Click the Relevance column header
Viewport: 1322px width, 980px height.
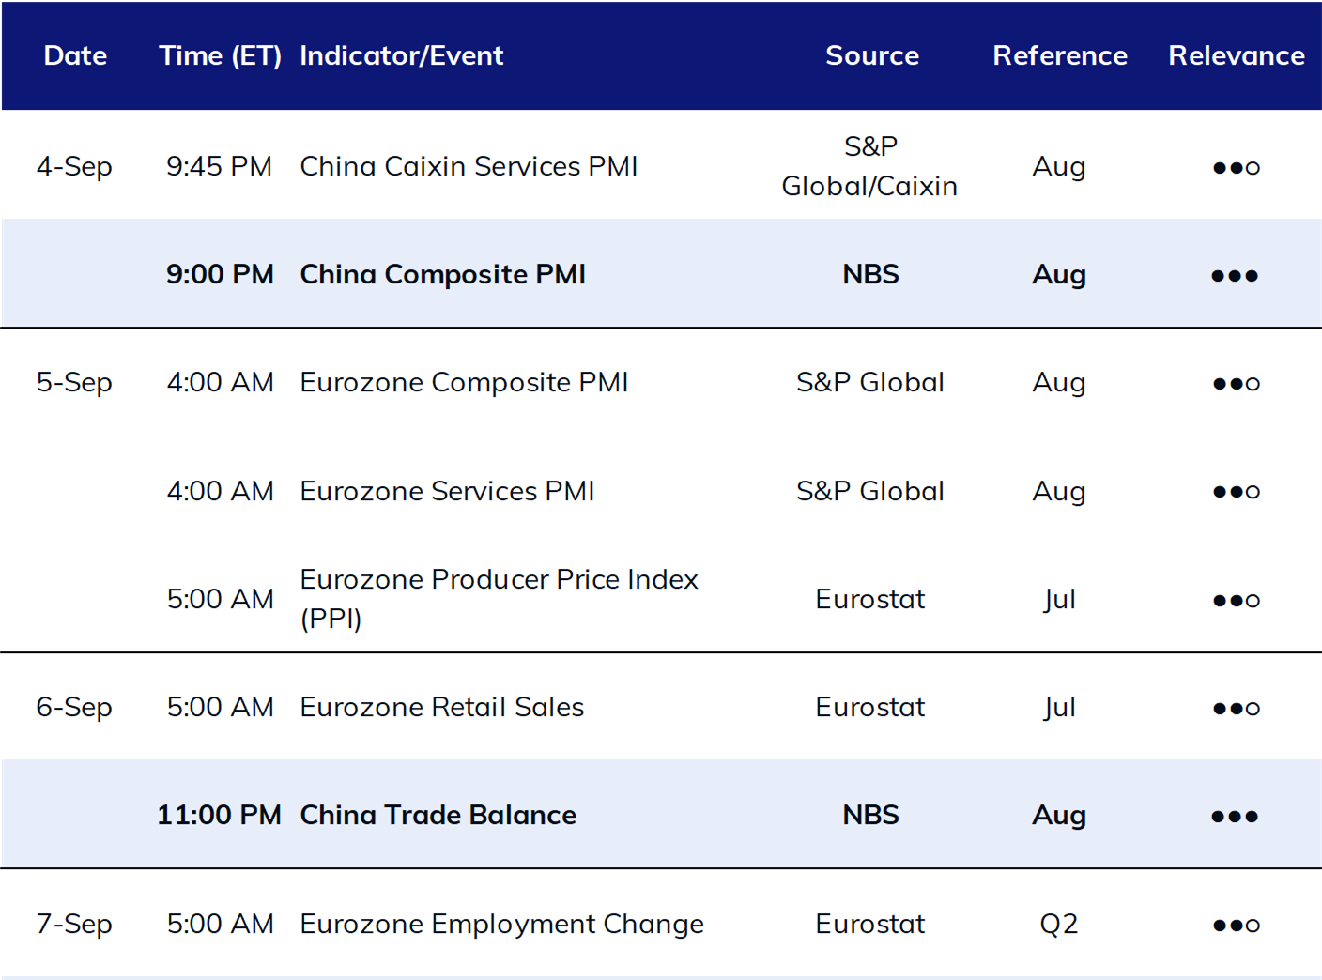[1236, 55]
